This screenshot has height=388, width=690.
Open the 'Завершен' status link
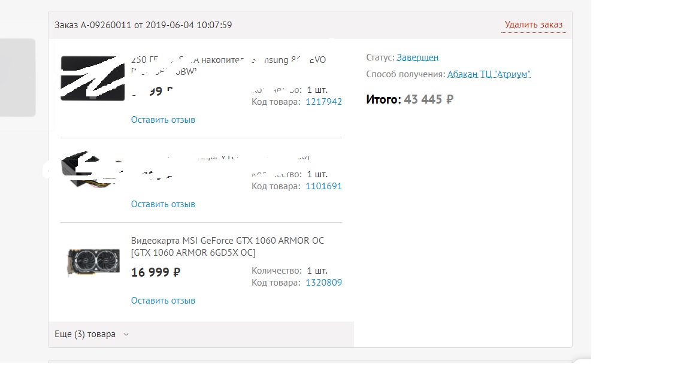click(x=417, y=57)
